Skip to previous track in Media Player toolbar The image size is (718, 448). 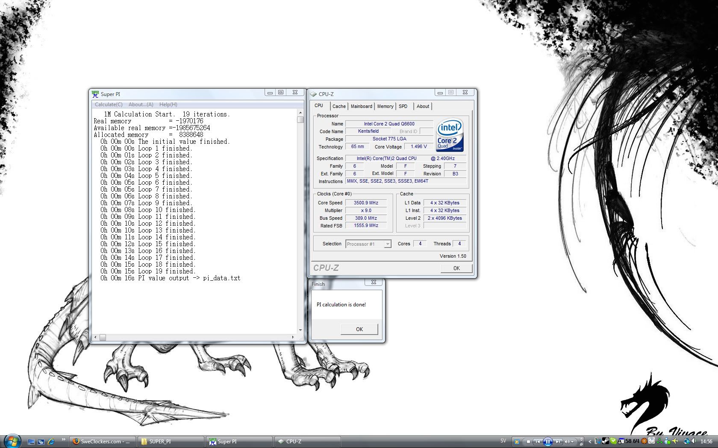538,442
